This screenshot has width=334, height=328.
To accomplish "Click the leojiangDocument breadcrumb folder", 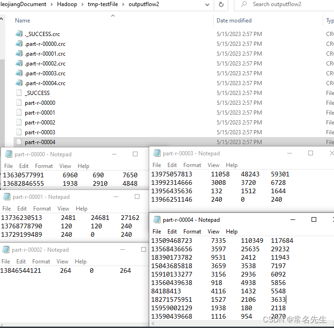I will tap(23, 4).
